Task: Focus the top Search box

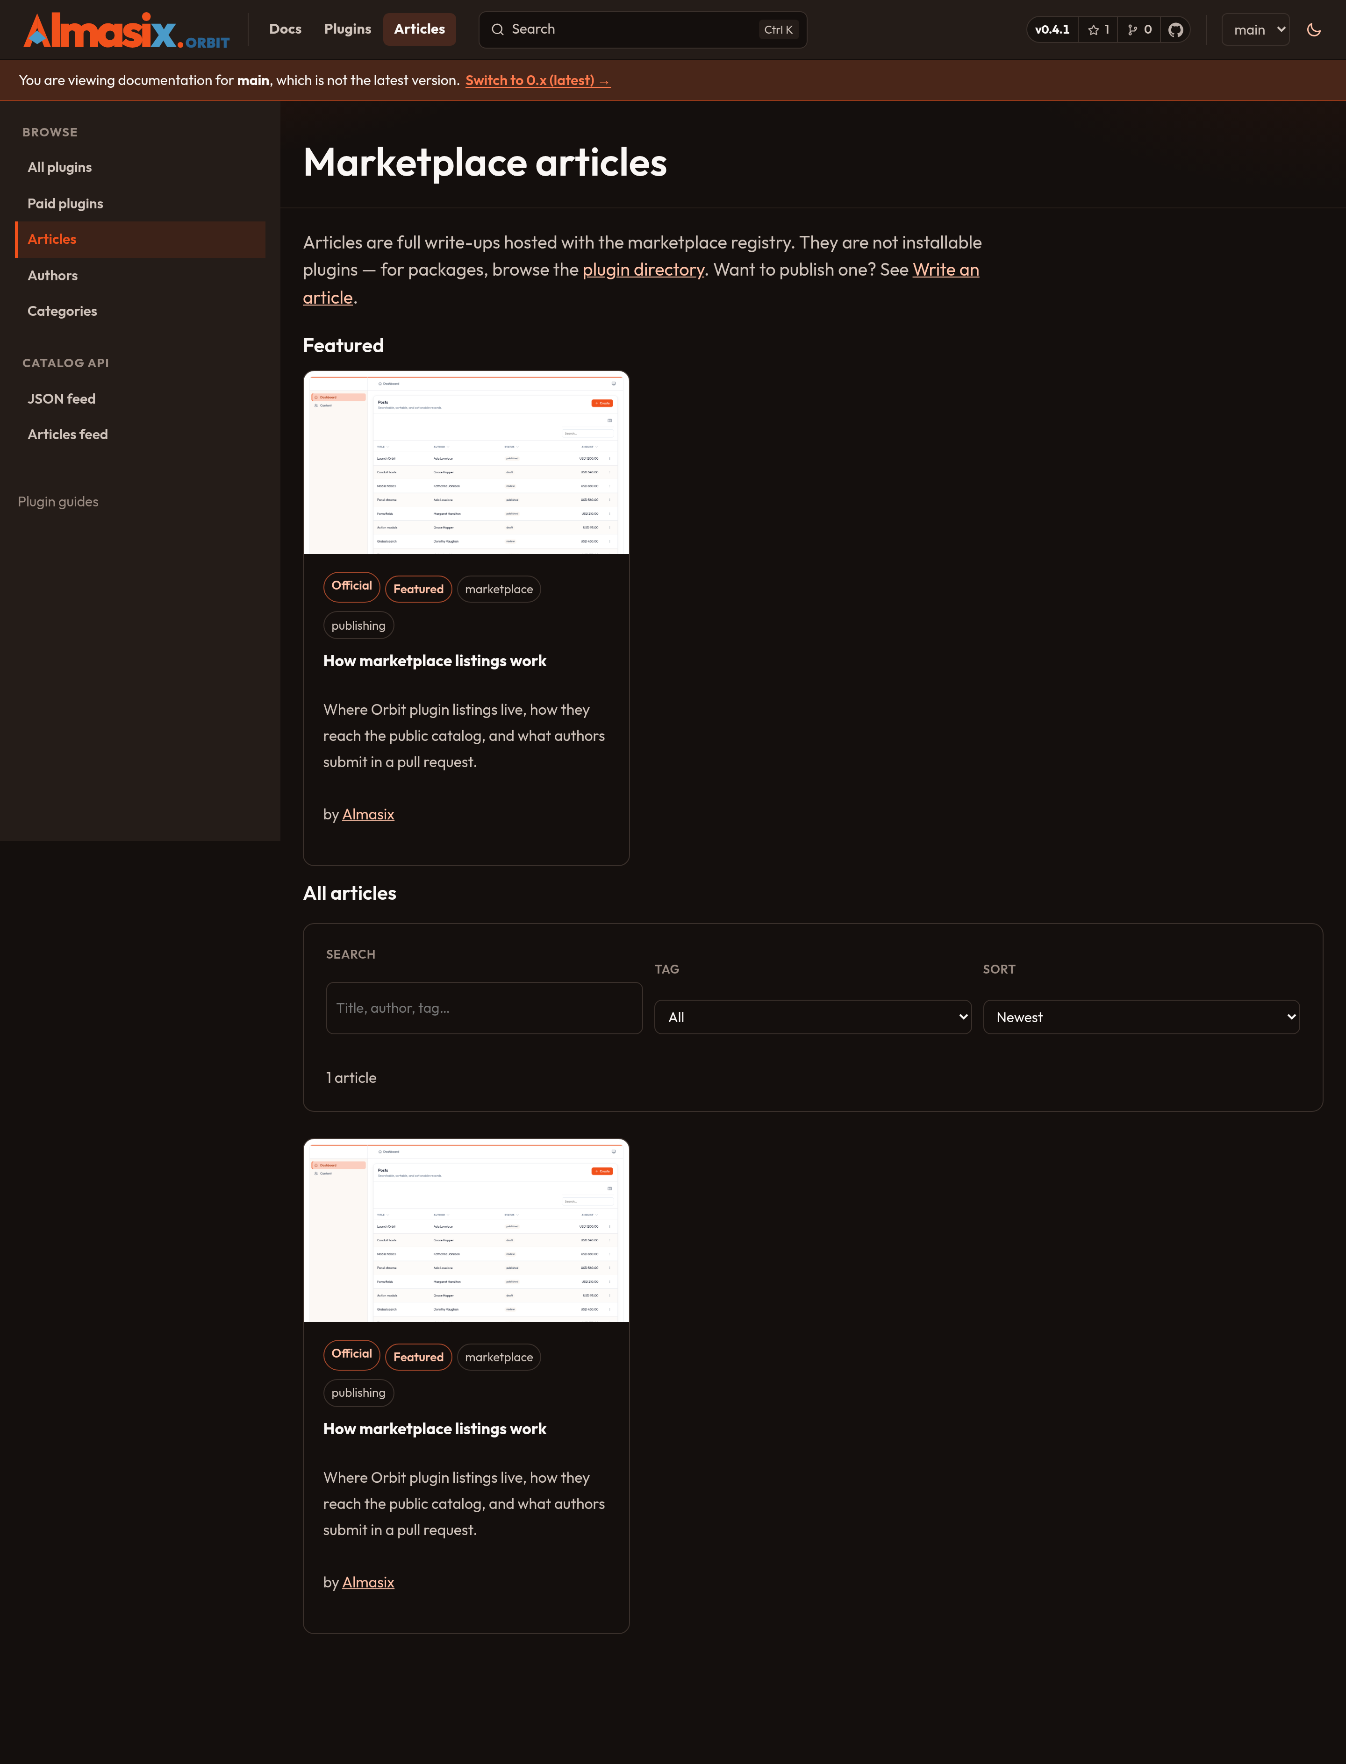Action: coord(643,29)
